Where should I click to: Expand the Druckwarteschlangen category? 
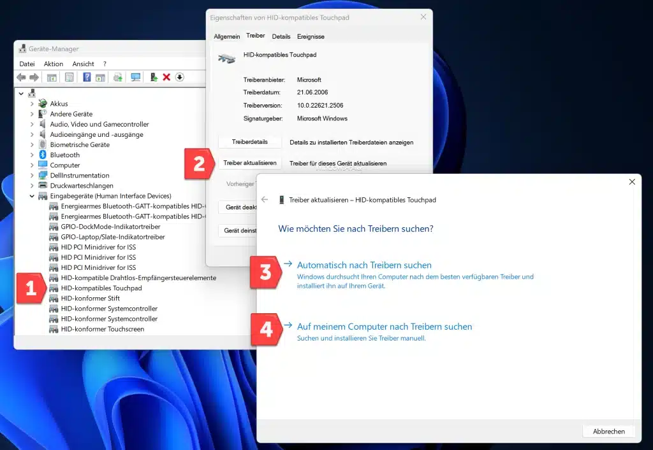click(32, 186)
